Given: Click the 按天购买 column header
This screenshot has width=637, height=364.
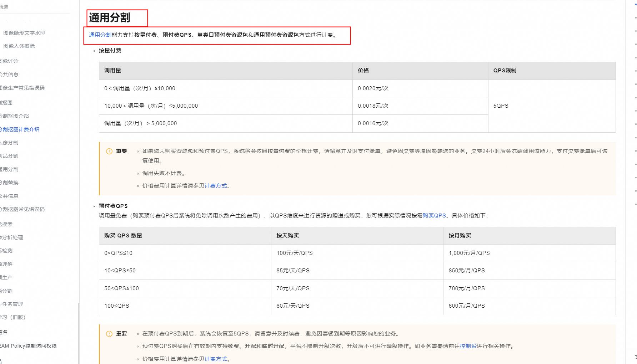Looking at the screenshot, I should 357,236.
